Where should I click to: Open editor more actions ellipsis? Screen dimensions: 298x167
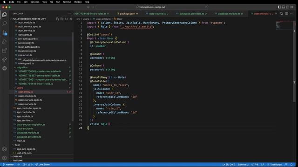click(291, 13)
